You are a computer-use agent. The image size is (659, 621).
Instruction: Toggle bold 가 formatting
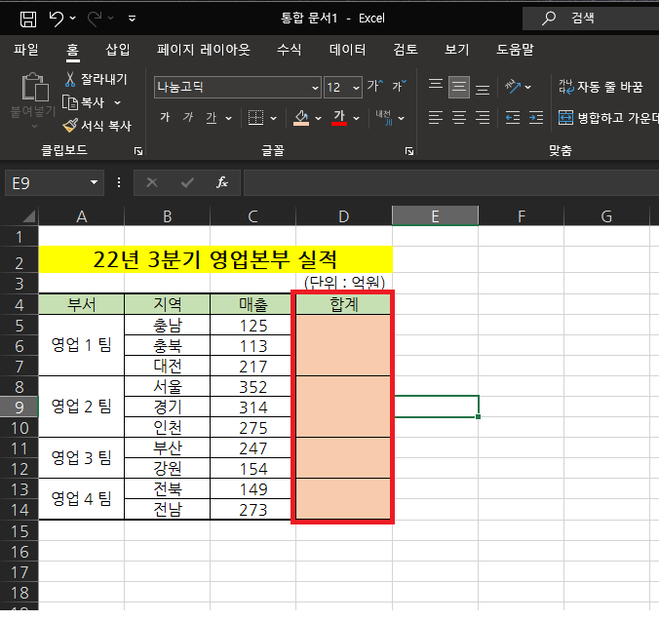pos(165,118)
